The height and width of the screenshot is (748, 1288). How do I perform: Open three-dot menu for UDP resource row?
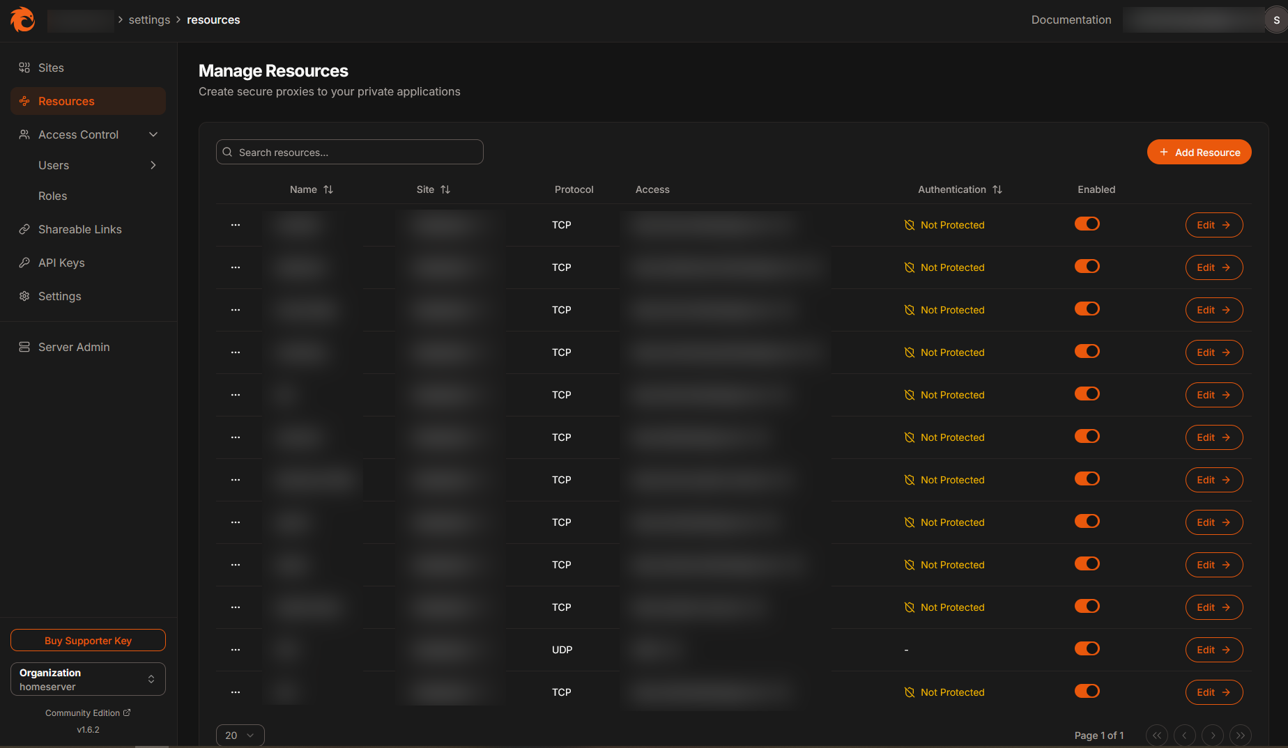[x=236, y=650]
